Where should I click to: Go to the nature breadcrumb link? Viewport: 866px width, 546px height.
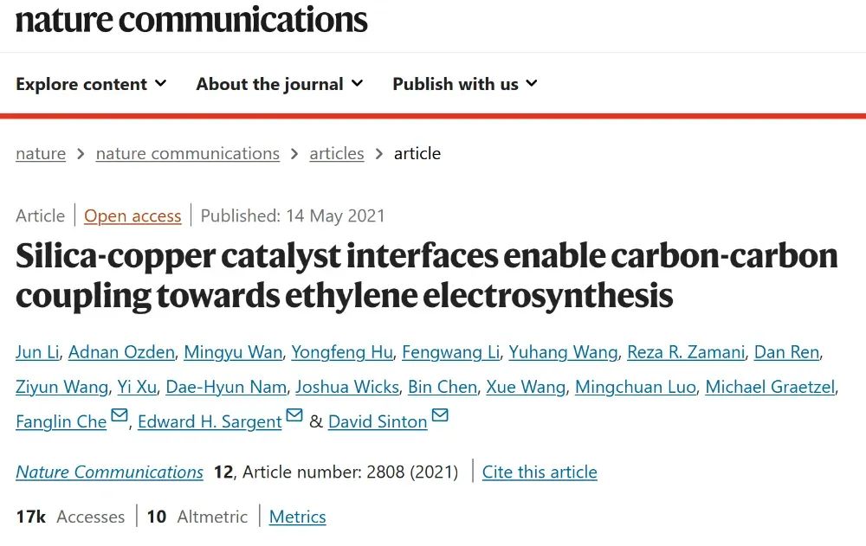click(41, 153)
